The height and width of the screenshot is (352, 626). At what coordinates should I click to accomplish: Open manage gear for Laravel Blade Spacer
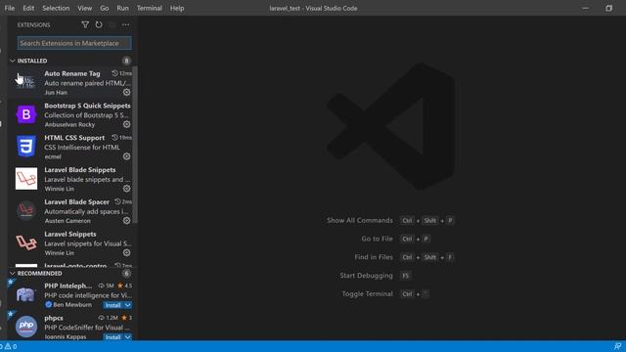[126, 220]
